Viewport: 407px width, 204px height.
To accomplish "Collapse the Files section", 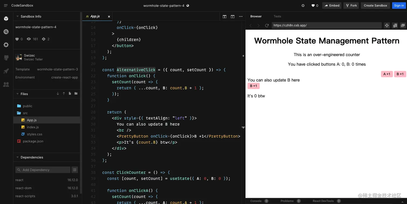I will [x=17, y=94].
